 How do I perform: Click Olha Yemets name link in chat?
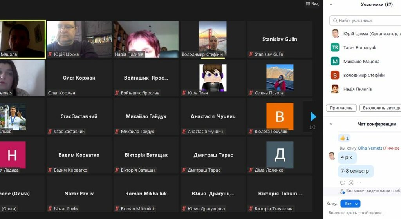point(370,148)
